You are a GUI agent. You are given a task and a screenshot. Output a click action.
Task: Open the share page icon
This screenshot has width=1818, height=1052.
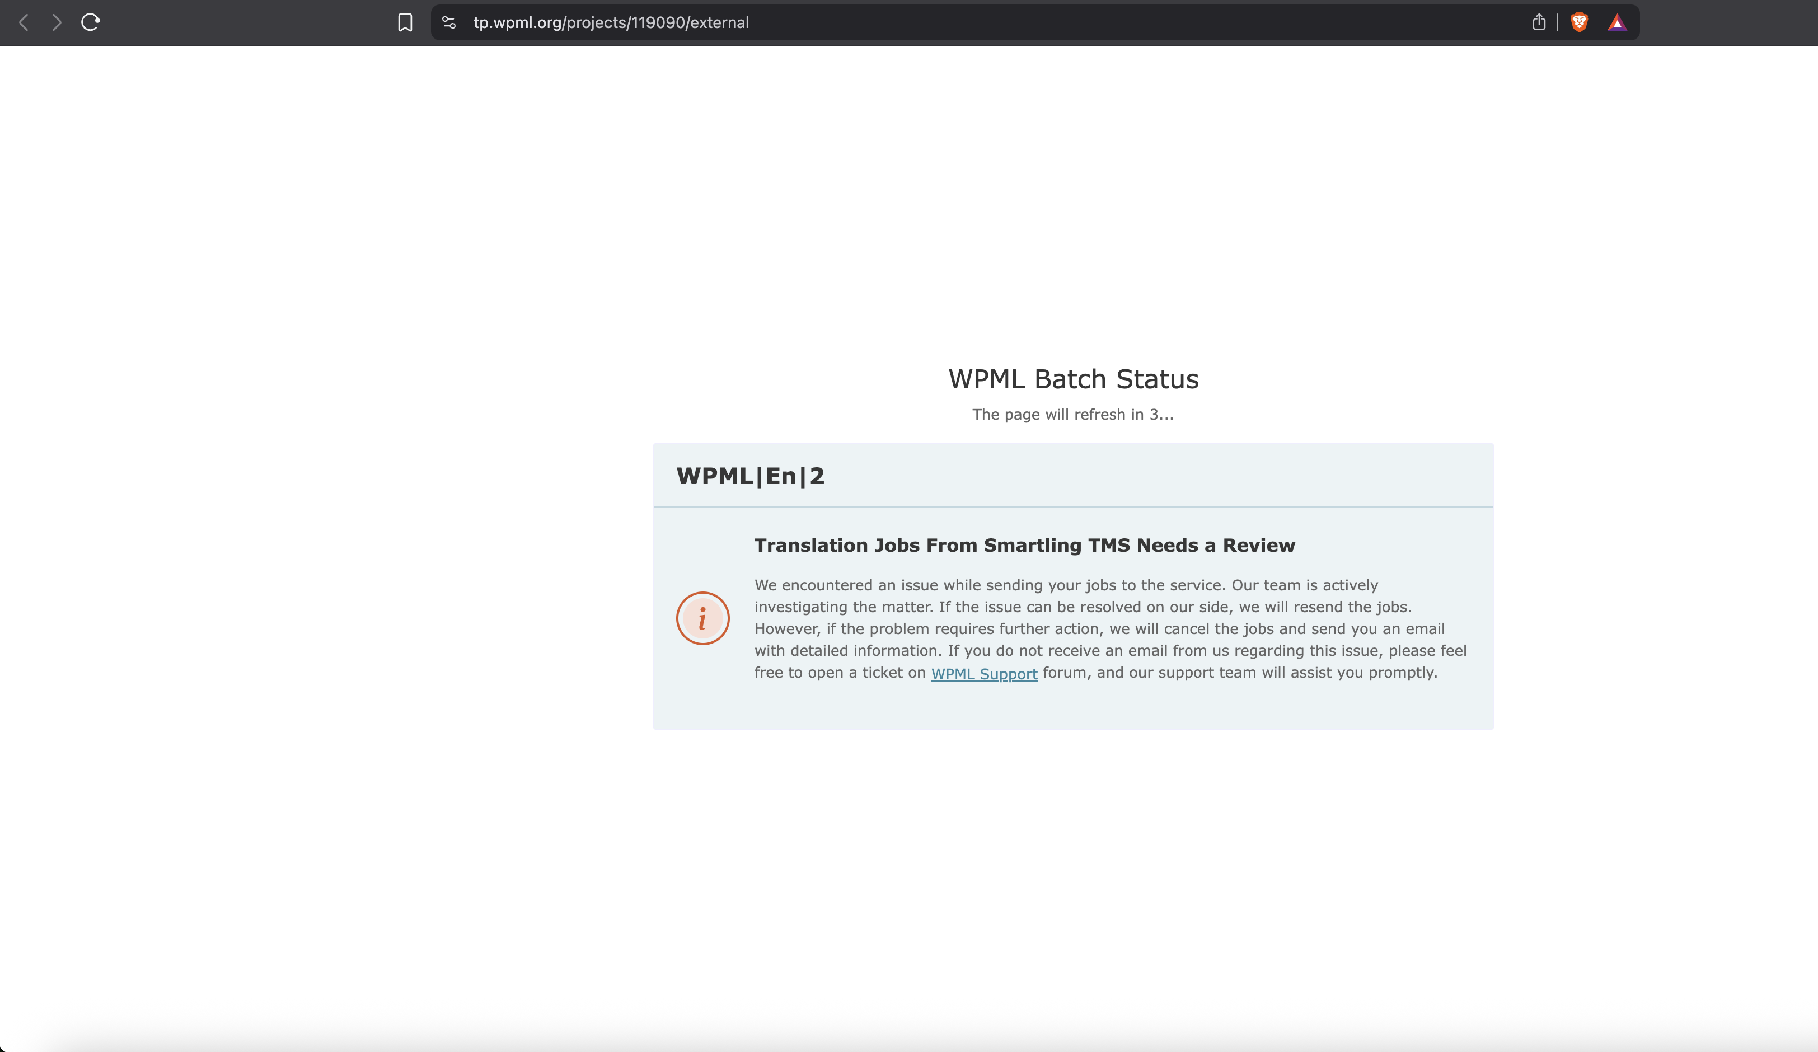(1539, 22)
